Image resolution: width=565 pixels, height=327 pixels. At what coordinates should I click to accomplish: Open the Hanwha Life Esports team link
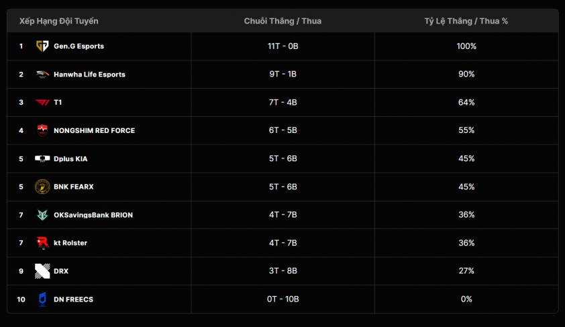tap(89, 75)
